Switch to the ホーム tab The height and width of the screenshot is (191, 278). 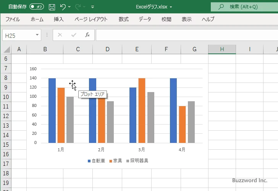point(37,19)
